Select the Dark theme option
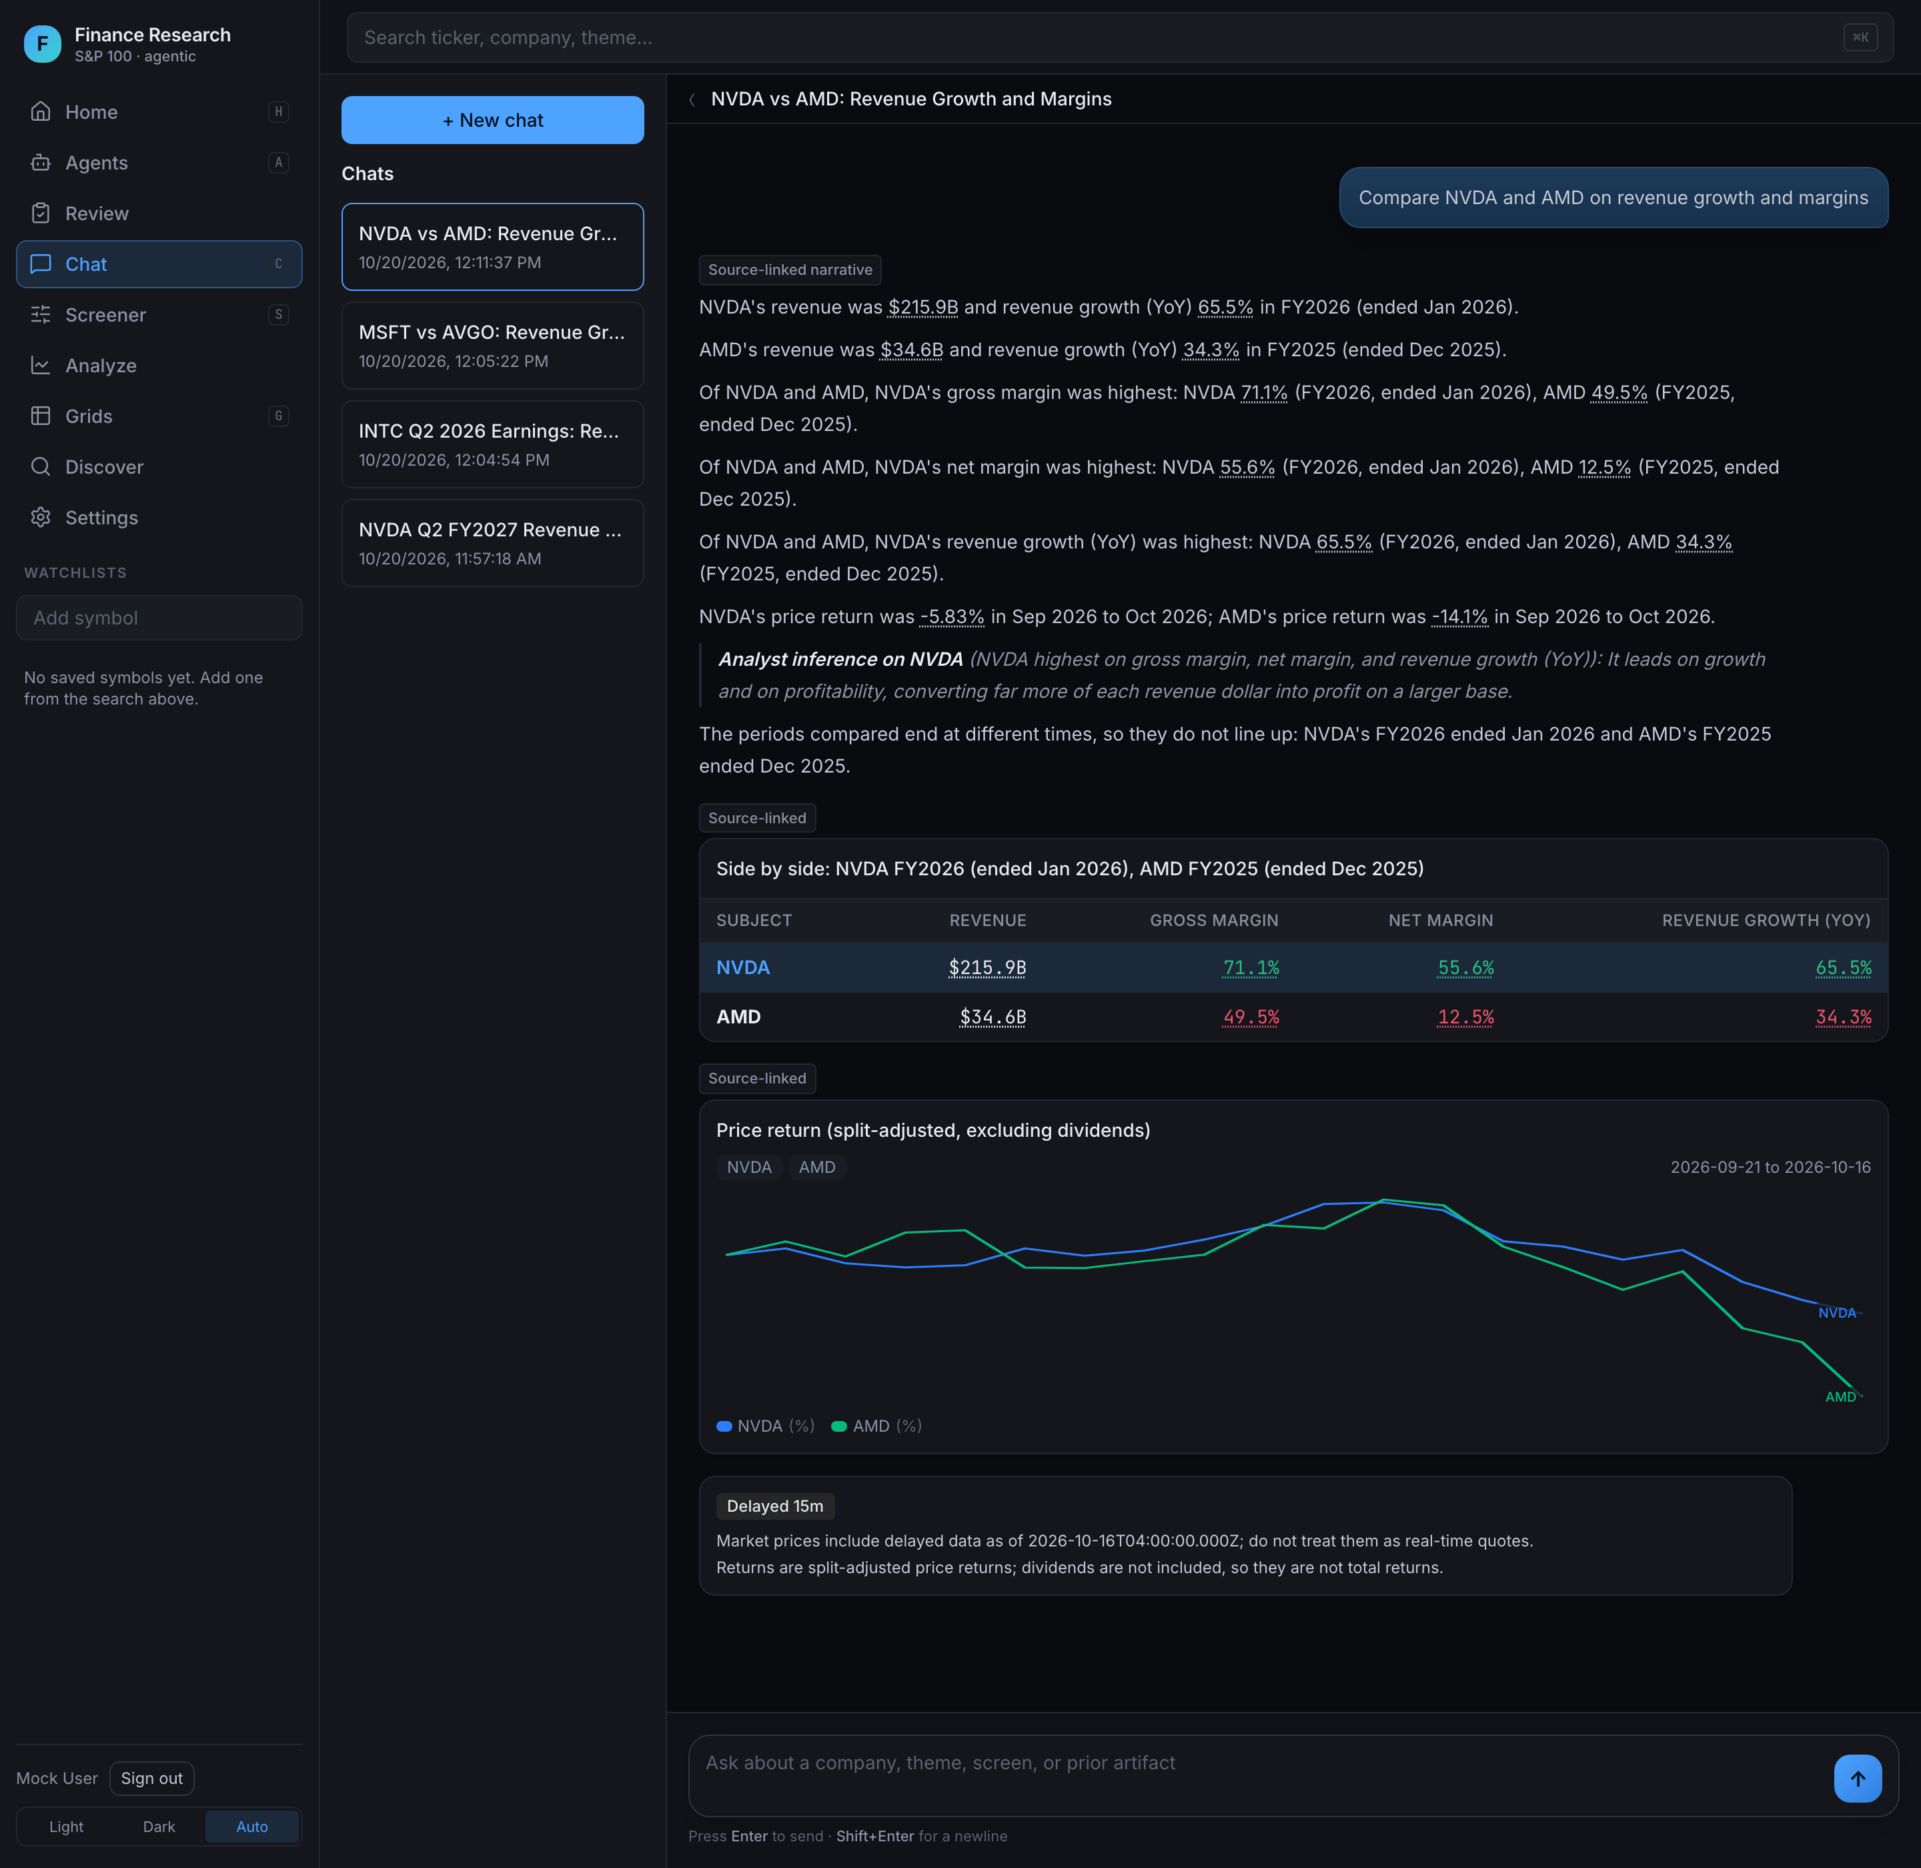This screenshot has width=1921, height=1868. (159, 1826)
